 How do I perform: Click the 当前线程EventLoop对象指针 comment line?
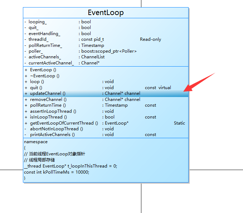[54, 154]
